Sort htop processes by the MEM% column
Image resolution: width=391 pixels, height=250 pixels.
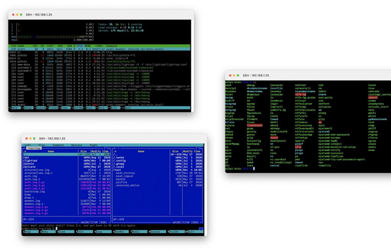click(87, 46)
